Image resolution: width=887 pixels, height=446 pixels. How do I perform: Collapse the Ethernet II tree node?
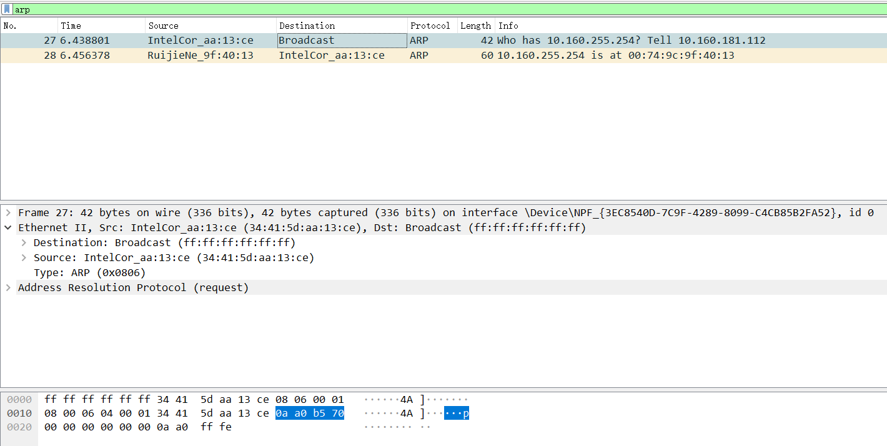tap(8, 228)
